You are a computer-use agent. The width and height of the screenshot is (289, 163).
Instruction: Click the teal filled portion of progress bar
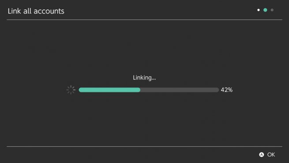pos(109,90)
